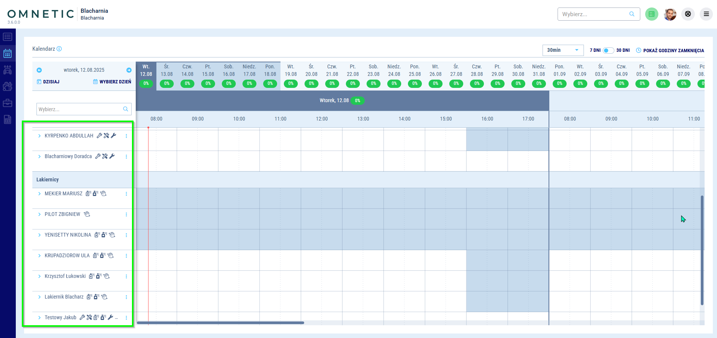Expand the Testowy Jakub row
This screenshot has height=338, width=717.
pyautogui.click(x=39, y=318)
